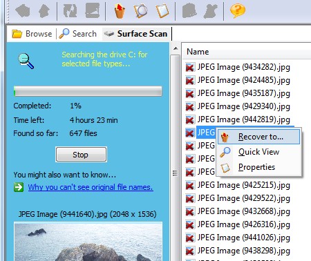Screen dimensions: 311x261
Task: Select the Surface Scan tab
Action: click(136, 34)
